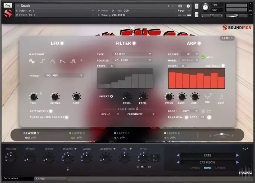Select LAYER 3 at the bottom

pos(122,133)
